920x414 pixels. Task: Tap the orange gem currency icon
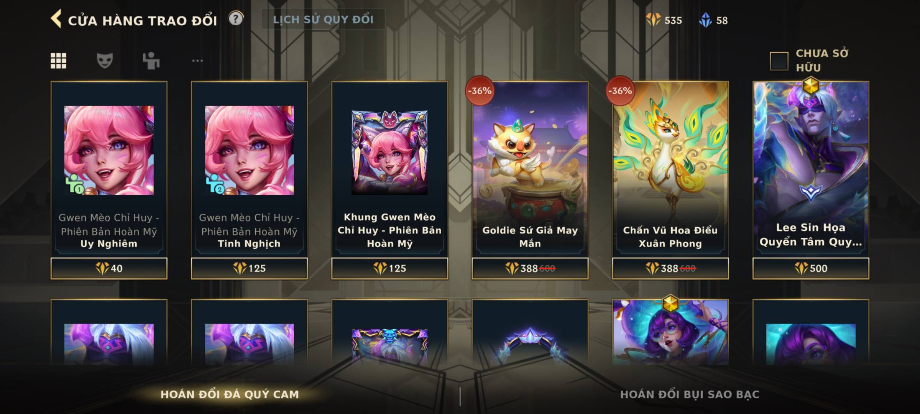[x=653, y=20]
